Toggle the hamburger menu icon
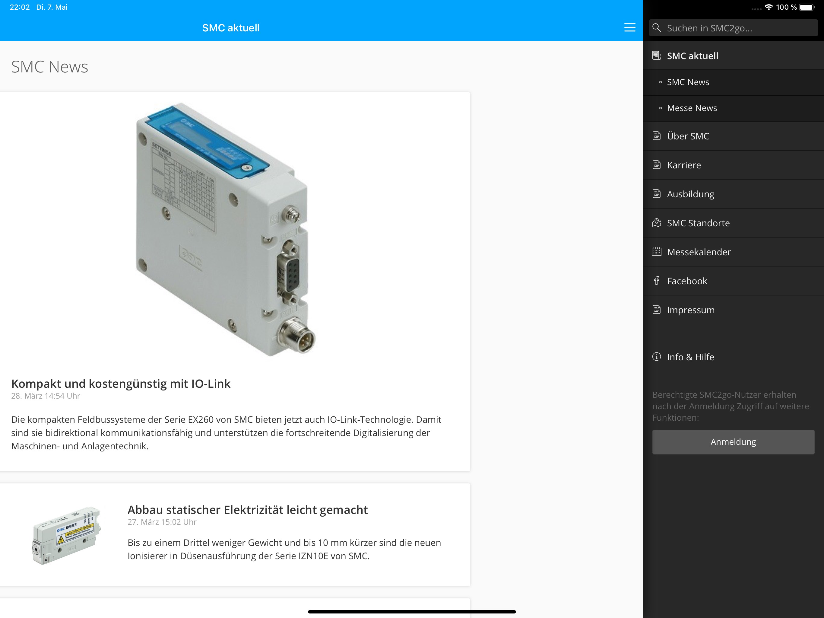The height and width of the screenshot is (618, 824). pyautogui.click(x=629, y=27)
